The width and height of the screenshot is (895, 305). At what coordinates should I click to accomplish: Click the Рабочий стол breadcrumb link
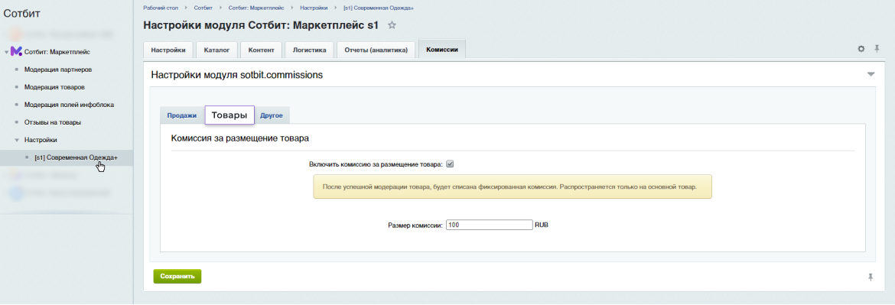[x=160, y=8]
